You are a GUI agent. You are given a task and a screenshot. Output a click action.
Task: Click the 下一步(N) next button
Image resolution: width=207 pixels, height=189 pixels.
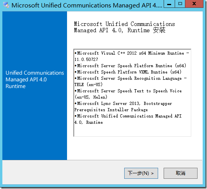pyautogui.click(x=141, y=173)
